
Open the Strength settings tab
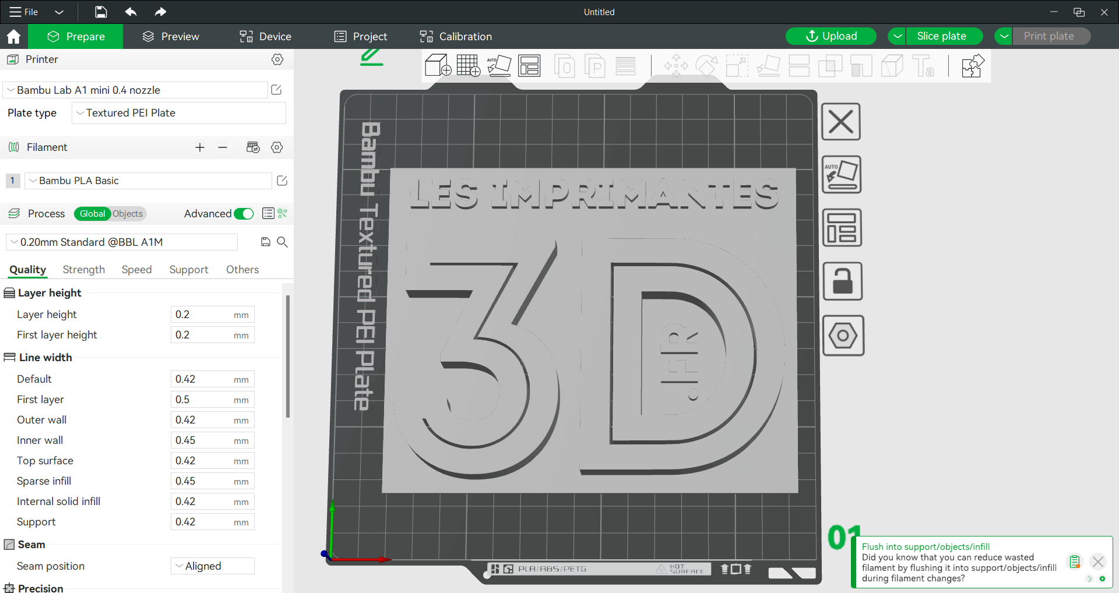(84, 270)
